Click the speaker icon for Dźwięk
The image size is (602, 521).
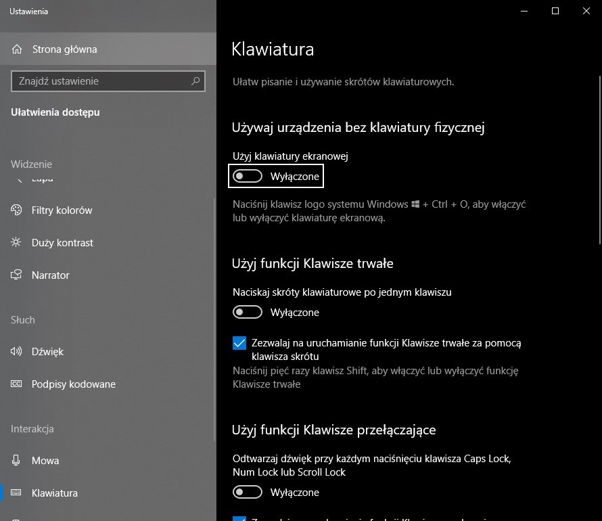click(16, 351)
